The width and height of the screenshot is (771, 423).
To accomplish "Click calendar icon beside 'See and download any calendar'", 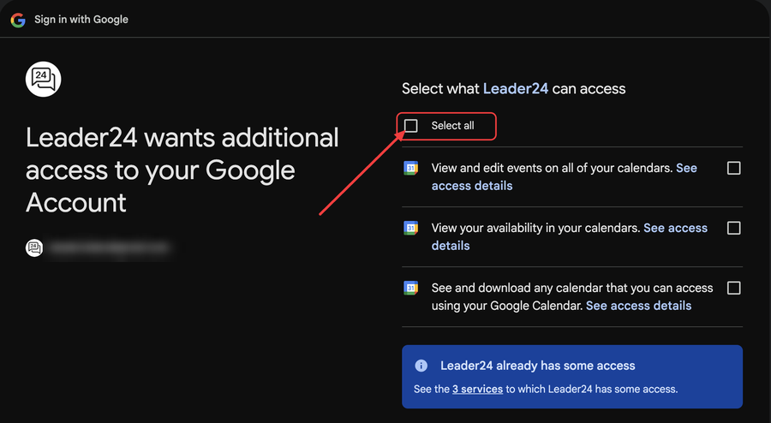I will [x=411, y=288].
